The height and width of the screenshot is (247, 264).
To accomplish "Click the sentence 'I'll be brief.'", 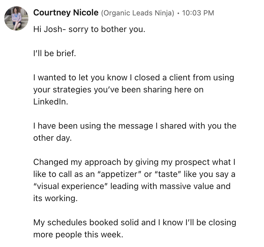I will tap(55, 53).
